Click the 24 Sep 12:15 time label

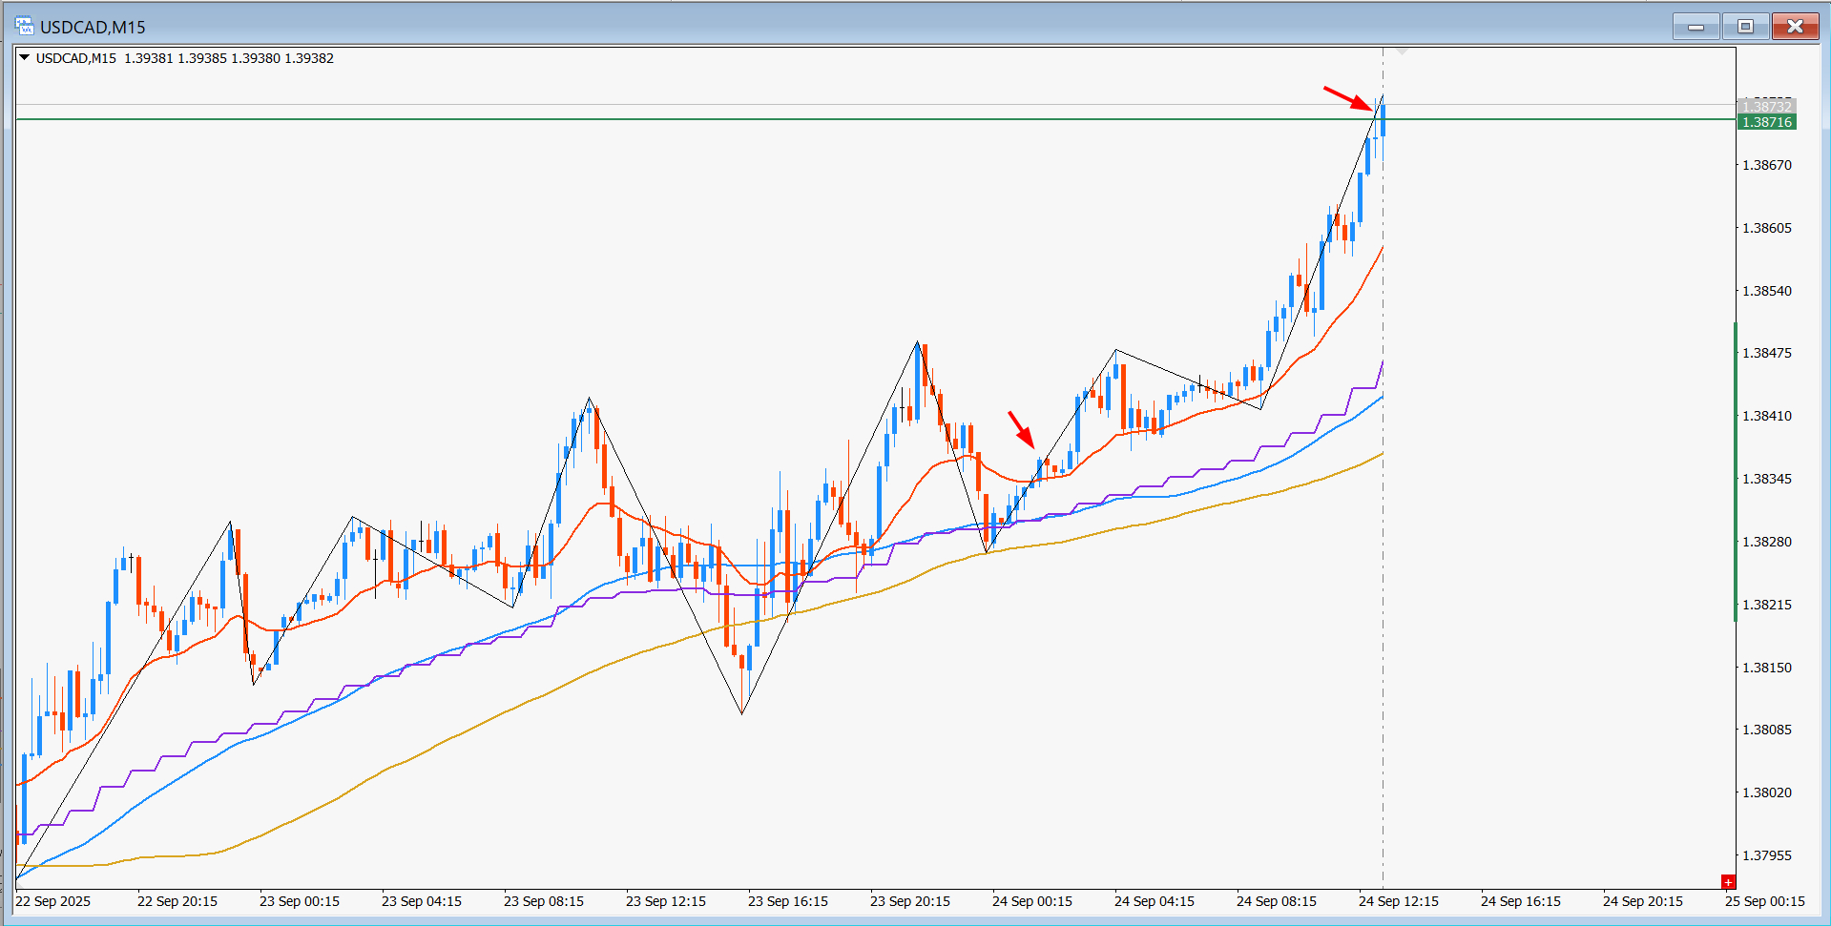pos(1399,901)
